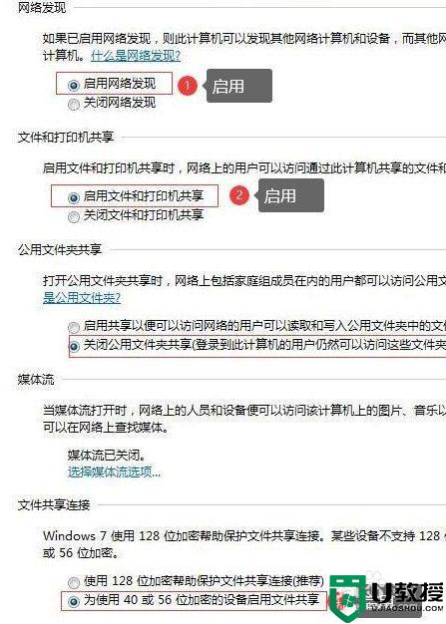Click the 选择媒体流选项... link

[x=114, y=471]
